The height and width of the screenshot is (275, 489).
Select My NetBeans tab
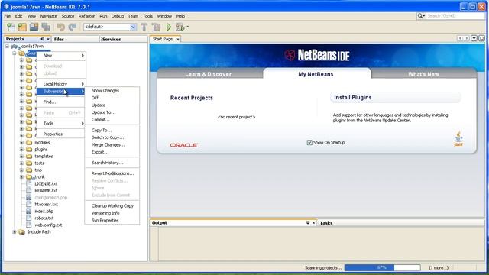click(316, 74)
